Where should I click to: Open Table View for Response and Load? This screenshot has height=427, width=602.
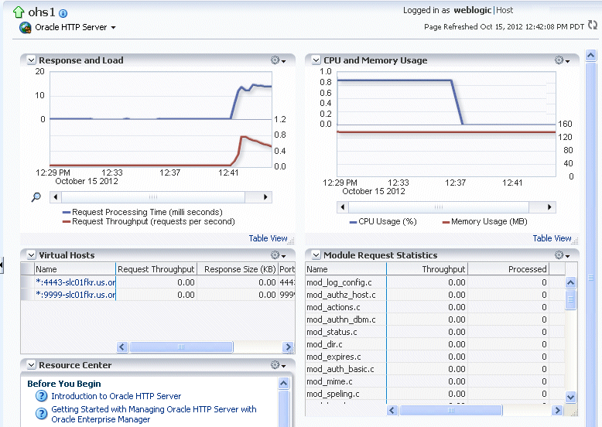point(268,238)
